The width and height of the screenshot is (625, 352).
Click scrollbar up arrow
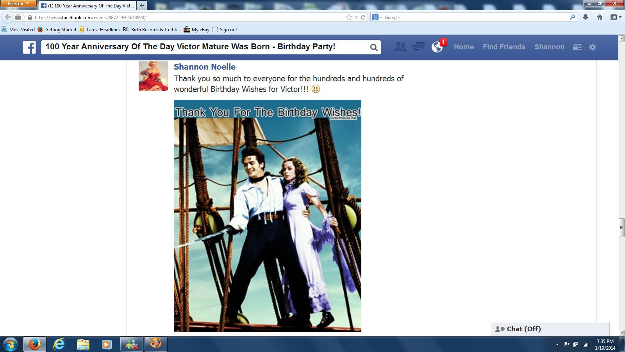pos(621,38)
